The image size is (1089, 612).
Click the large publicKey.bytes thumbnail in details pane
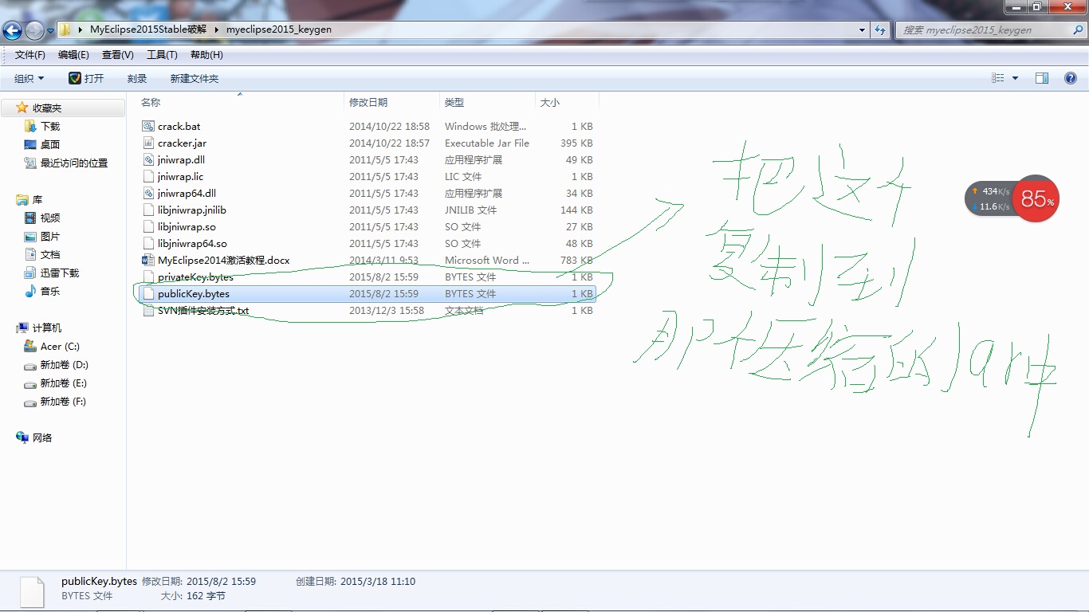tap(32, 590)
